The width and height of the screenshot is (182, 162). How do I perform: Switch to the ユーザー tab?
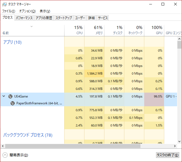click(80, 18)
